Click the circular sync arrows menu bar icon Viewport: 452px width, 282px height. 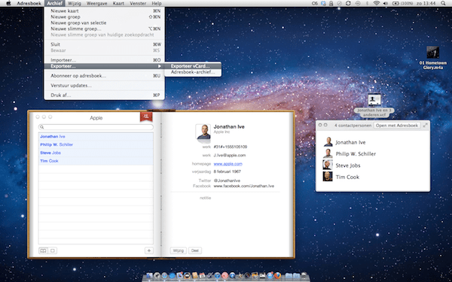tap(348, 4)
